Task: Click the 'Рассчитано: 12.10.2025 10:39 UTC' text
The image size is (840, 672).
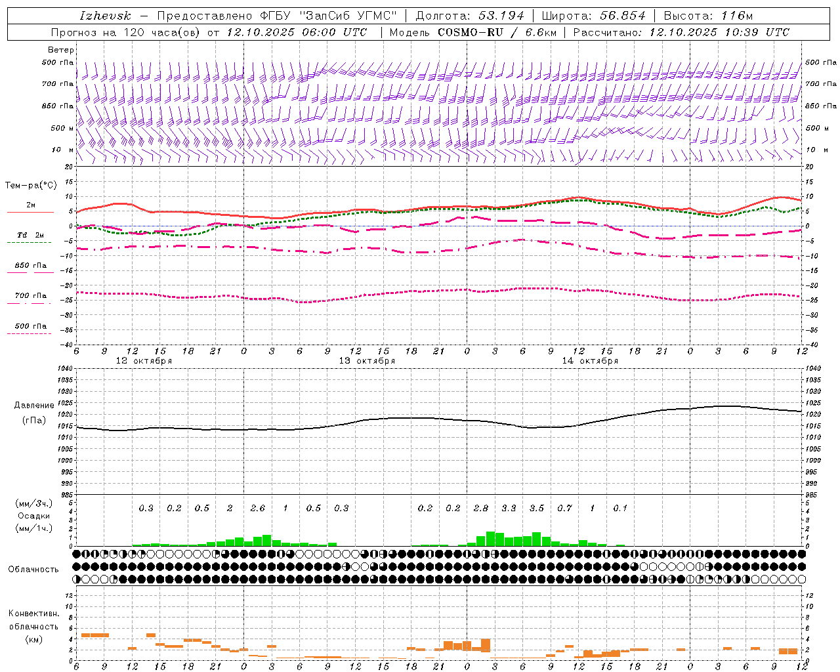Action: 681,32
